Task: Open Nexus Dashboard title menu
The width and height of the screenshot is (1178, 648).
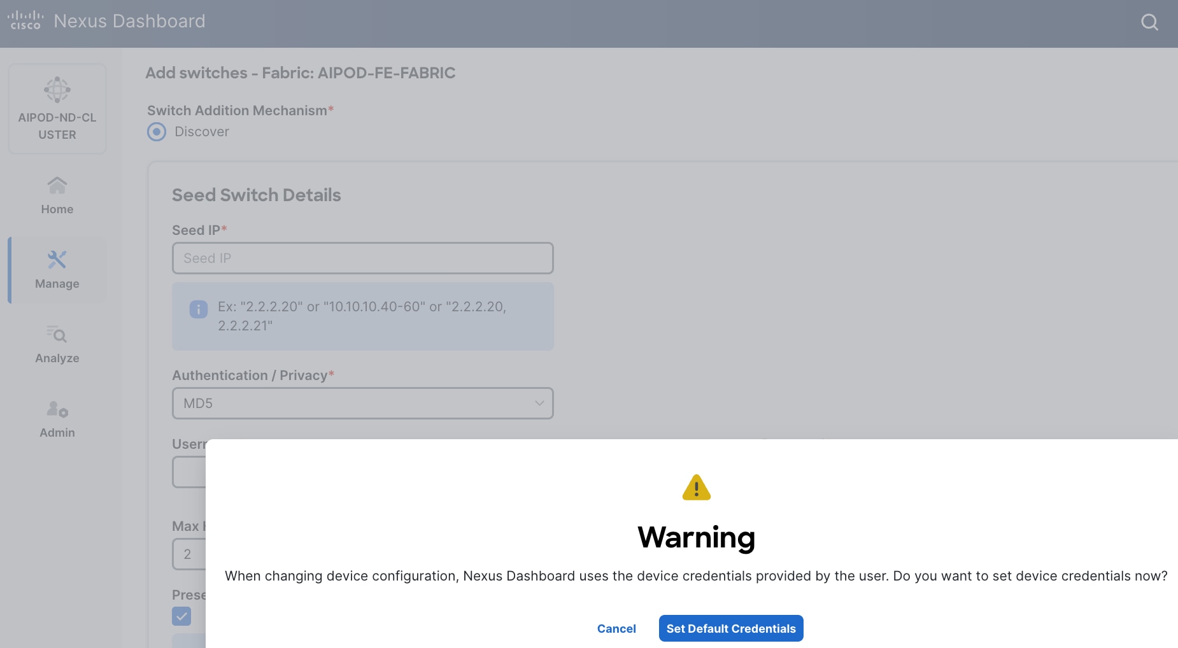Action: pos(129,20)
